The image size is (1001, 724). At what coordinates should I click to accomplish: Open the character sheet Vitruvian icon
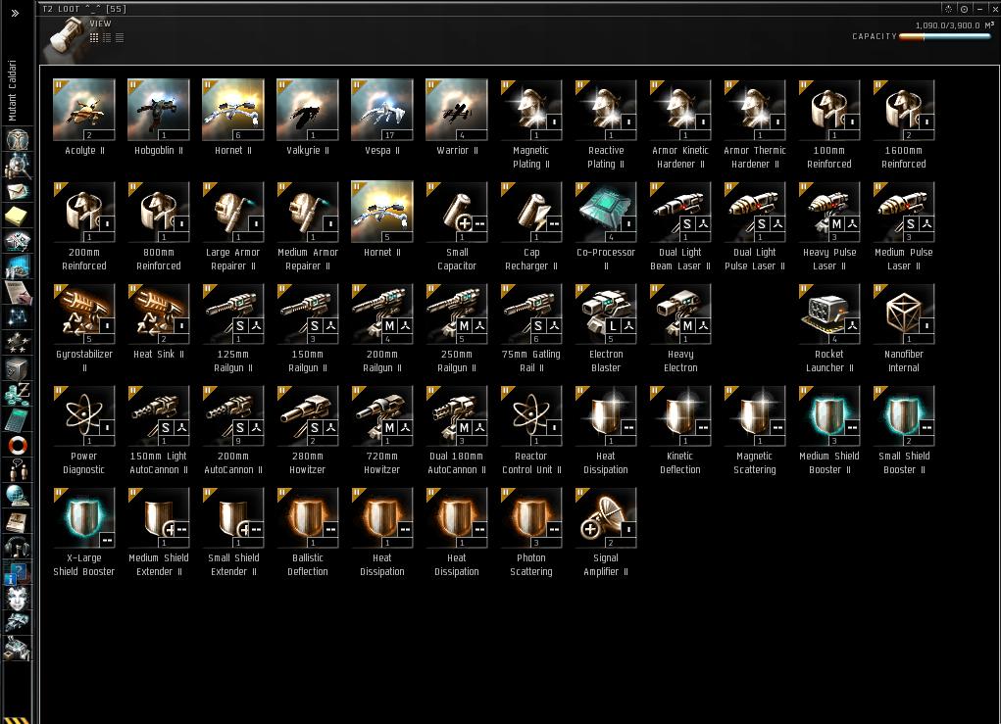[18, 139]
